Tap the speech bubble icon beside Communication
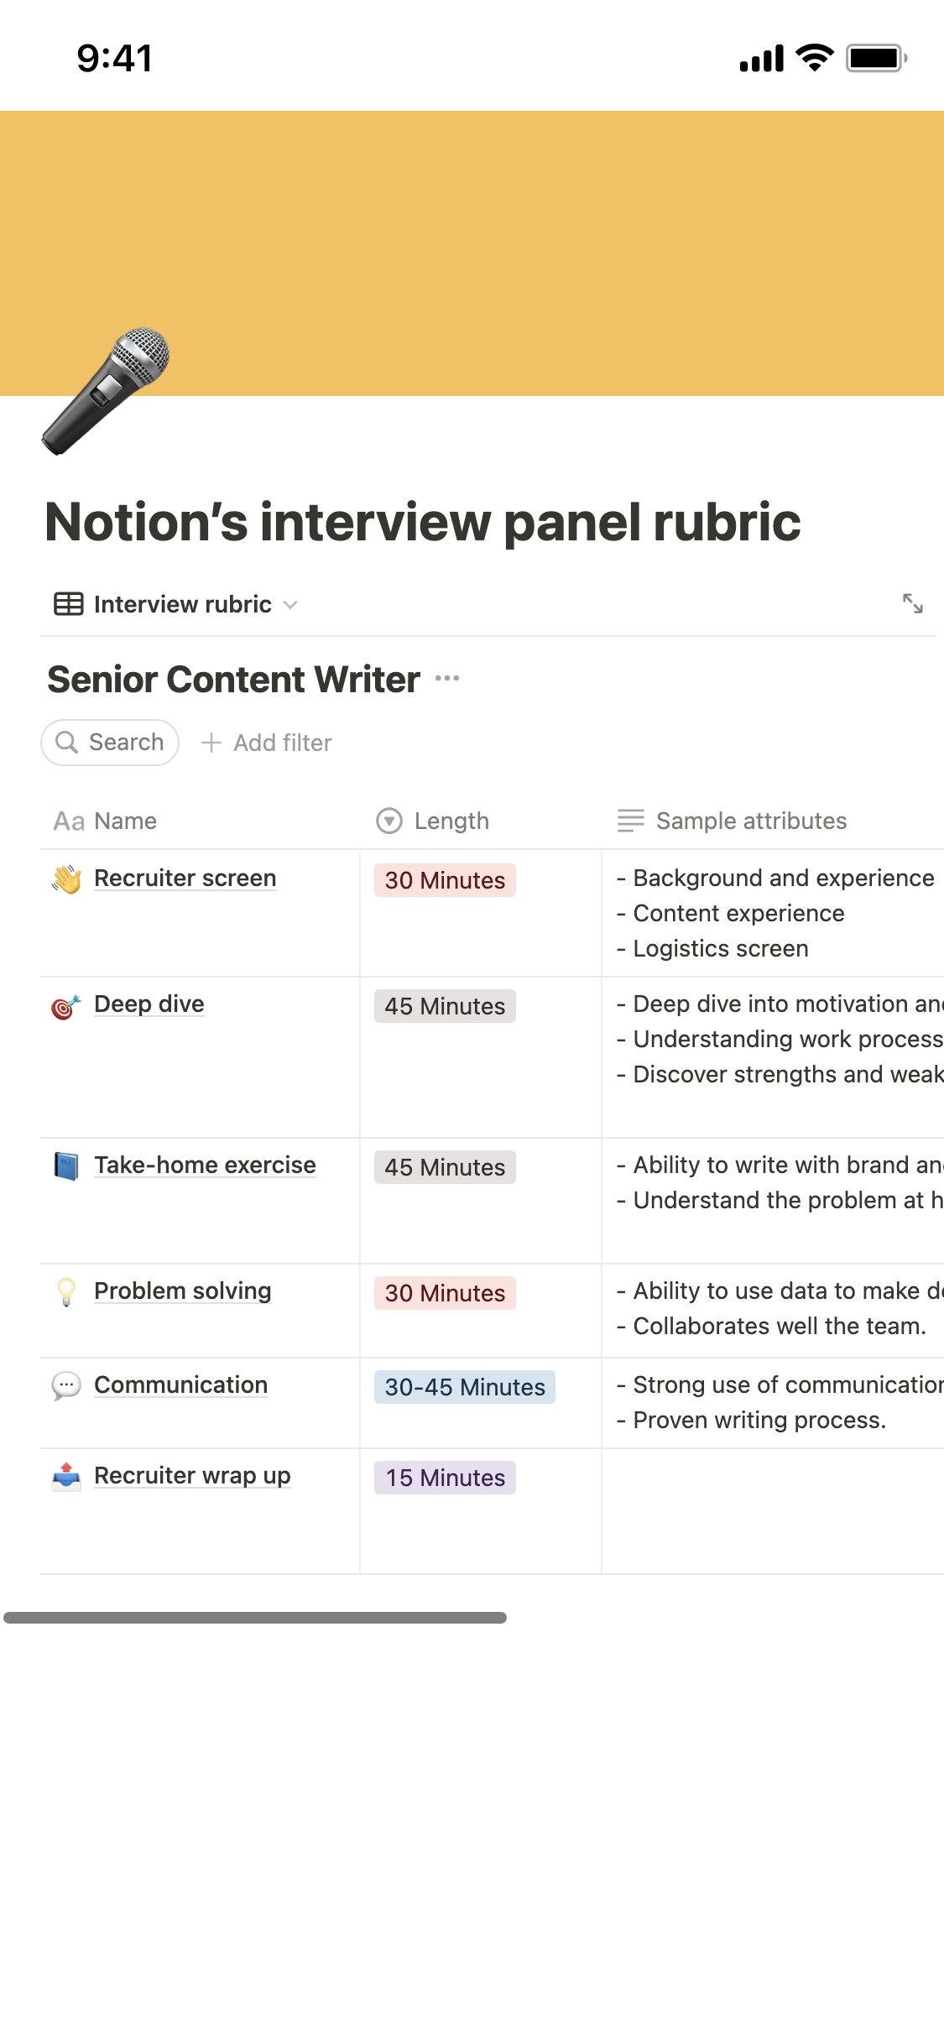This screenshot has height=2044, width=944. click(66, 1385)
